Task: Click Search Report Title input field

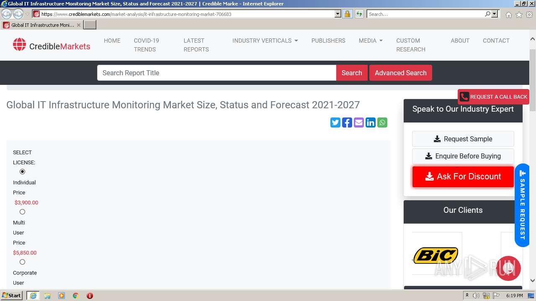Action: click(217, 73)
